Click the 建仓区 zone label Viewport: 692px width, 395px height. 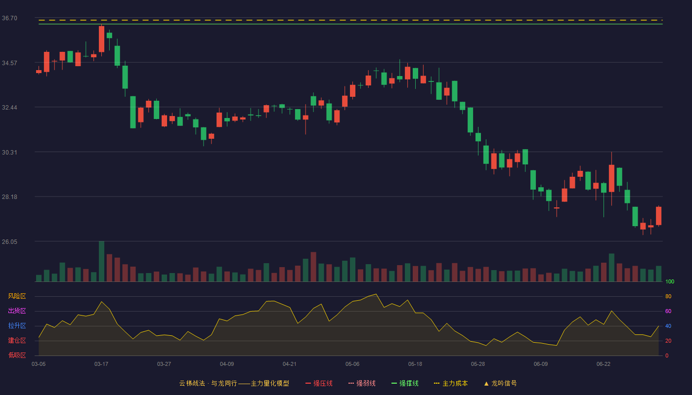point(17,341)
